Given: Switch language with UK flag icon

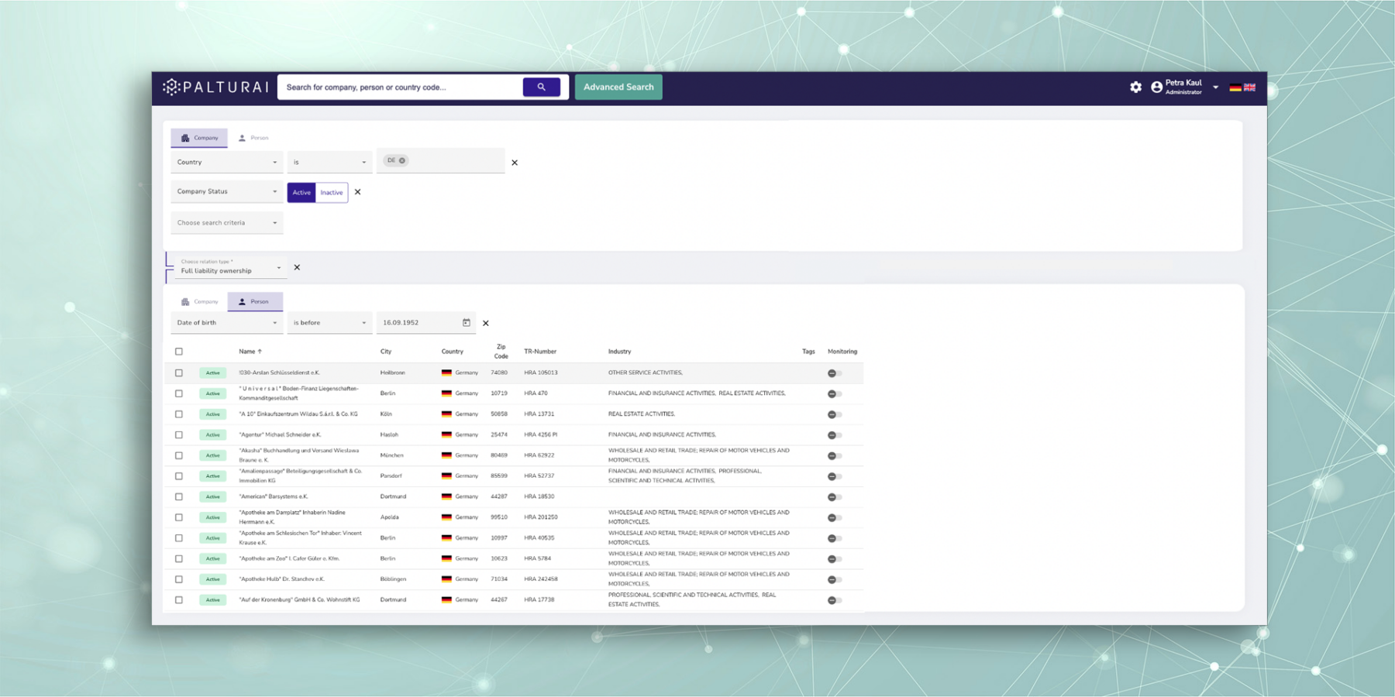Looking at the screenshot, I should point(1249,88).
